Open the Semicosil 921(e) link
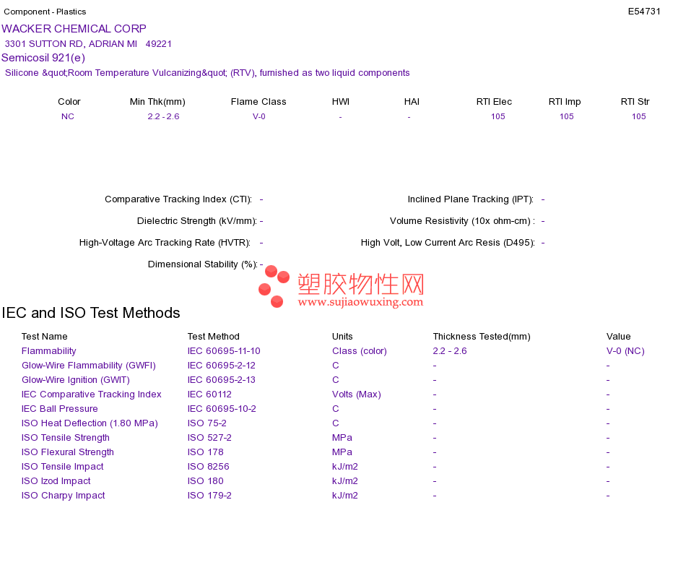This screenshot has width=686, height=578. click(43, 58)
